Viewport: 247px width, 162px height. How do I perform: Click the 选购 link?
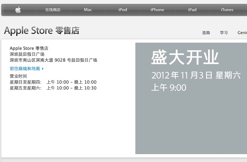206,32
